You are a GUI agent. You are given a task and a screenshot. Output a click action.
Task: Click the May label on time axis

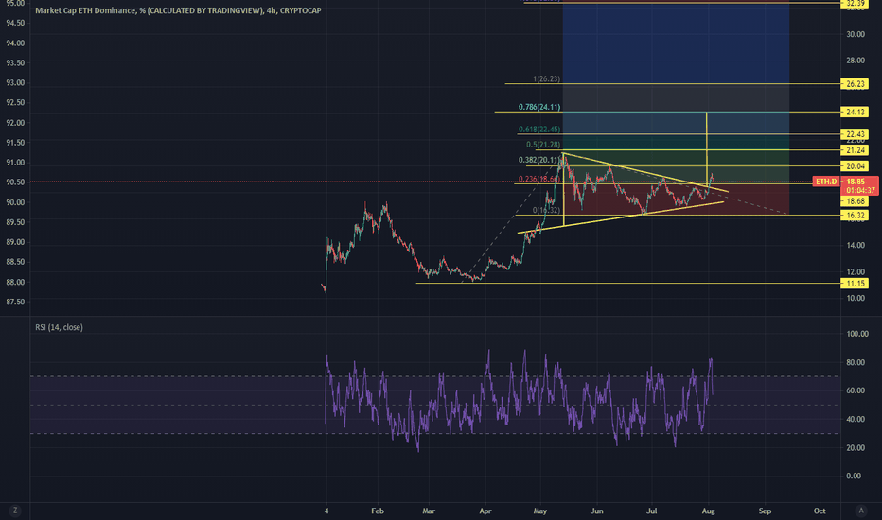tap(540, 511)
